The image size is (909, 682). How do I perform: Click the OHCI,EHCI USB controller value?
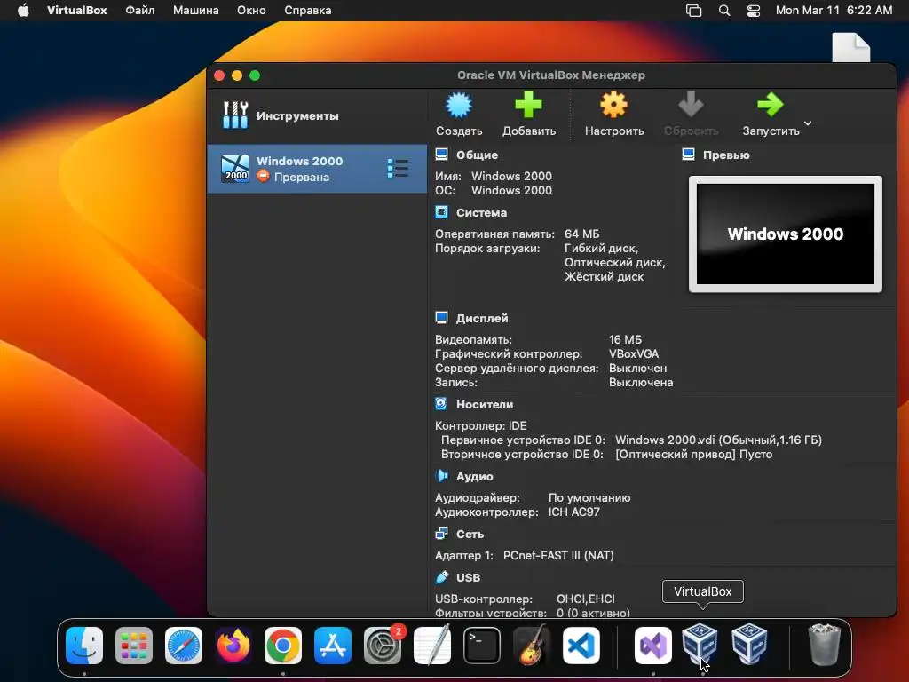[586, 599]
